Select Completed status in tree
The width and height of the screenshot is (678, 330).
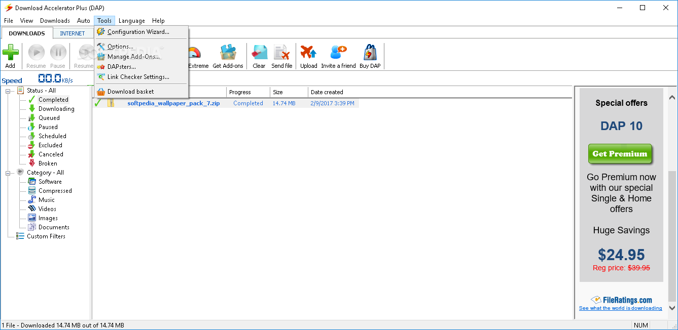click(x=53, y=100)
